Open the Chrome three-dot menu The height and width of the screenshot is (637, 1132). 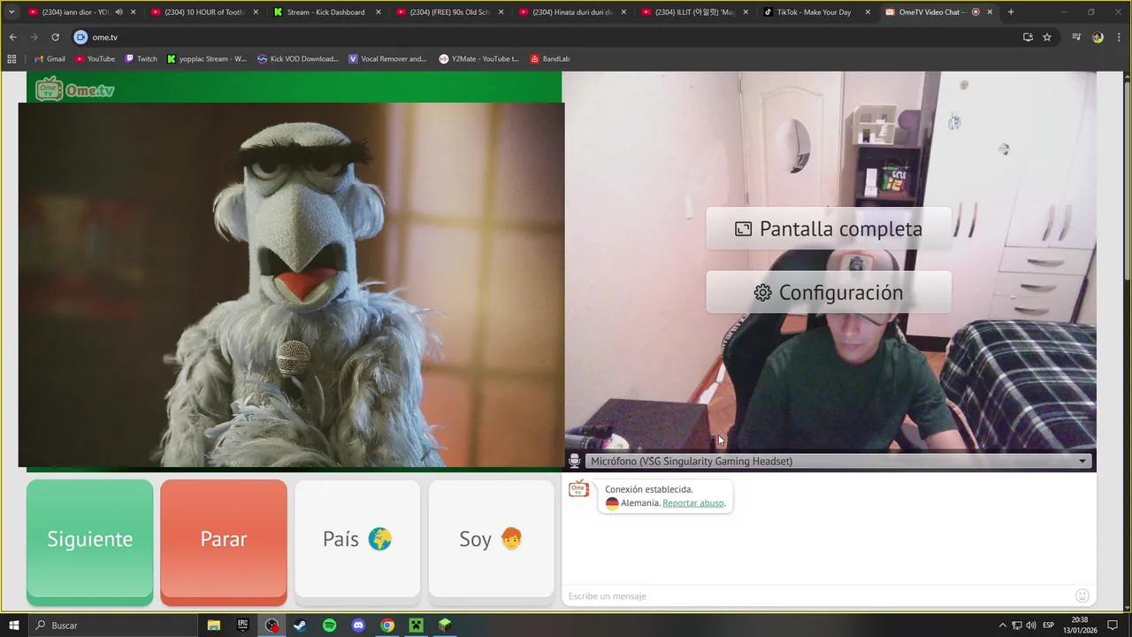point(1118,37)
